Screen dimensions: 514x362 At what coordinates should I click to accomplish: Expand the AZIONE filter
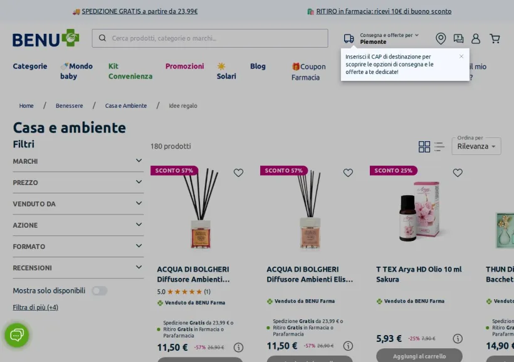pos(78,225)
